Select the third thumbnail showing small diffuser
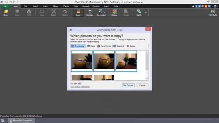The height and width of the screenshot is (123, 219). point(126,61)
